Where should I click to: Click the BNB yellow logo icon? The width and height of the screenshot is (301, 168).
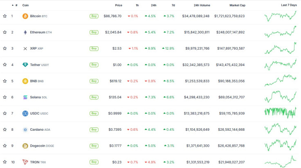pos(25,81)
